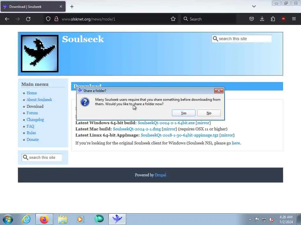Click the Action Center flag tray icon

point(257,219)
